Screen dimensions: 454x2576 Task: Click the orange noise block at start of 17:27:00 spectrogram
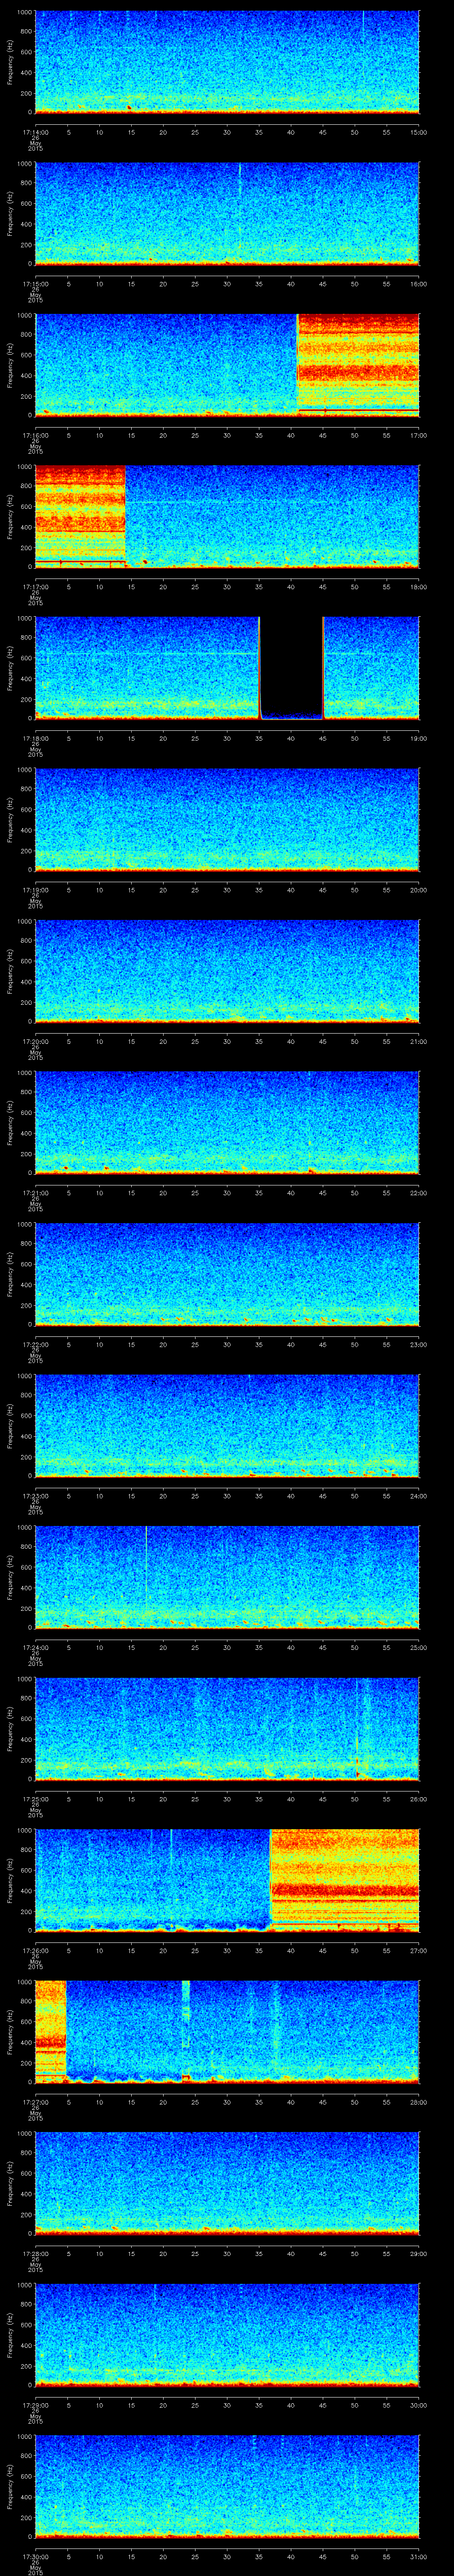pos(50,2032)
